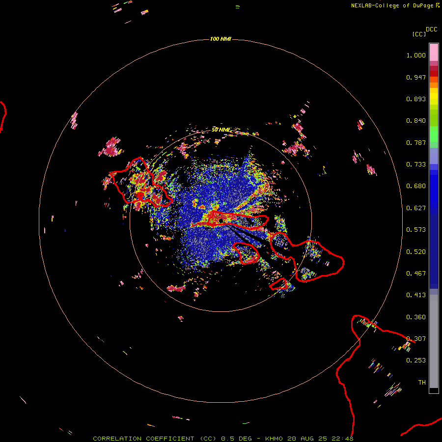Viewport: 442px width, 442px height.
Task: Pick the lavender segment of the color bar
Action: coord(434,156)
